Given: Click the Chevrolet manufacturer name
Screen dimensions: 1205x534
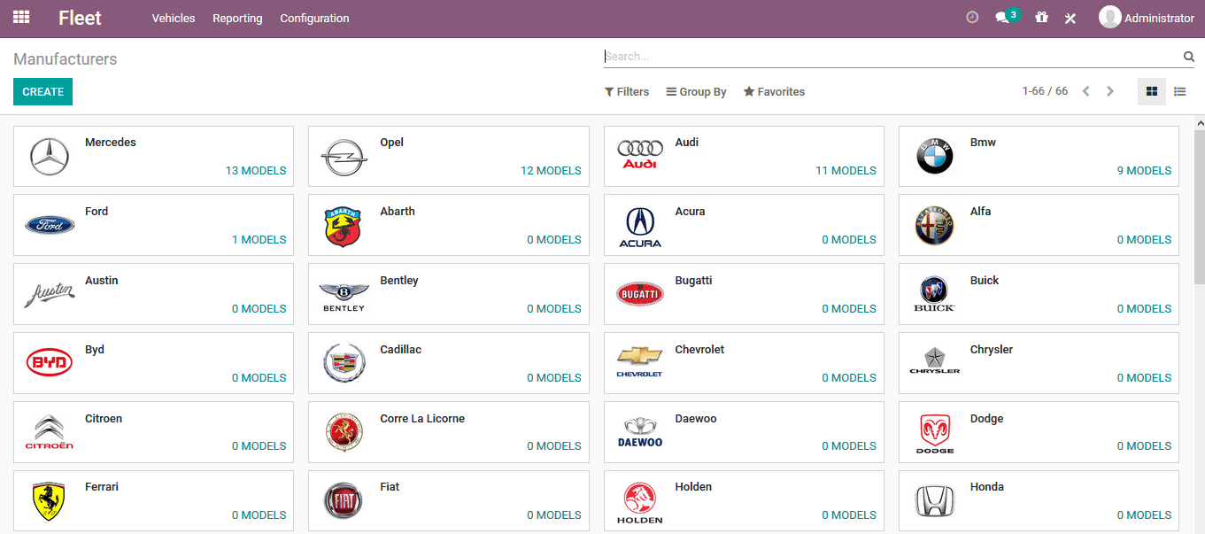Looking at the screenshot, I should [x=699, y=350].
